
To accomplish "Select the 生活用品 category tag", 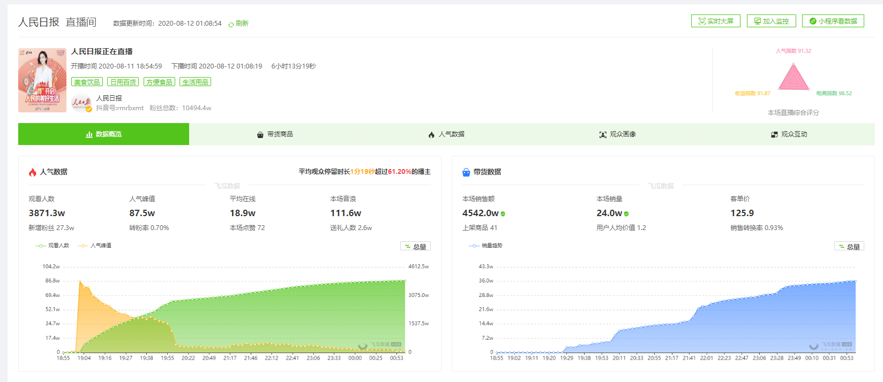I will click(x=196, y=82).
